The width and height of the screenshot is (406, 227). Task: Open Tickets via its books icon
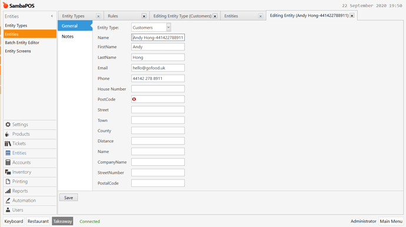(x=8, y=143)
